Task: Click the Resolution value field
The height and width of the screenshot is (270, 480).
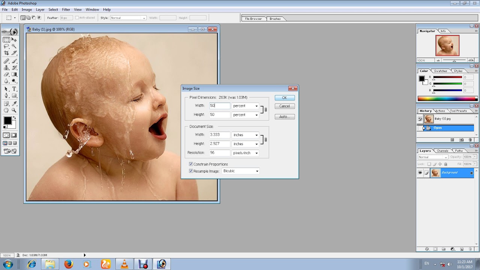Action: [219, 153]
